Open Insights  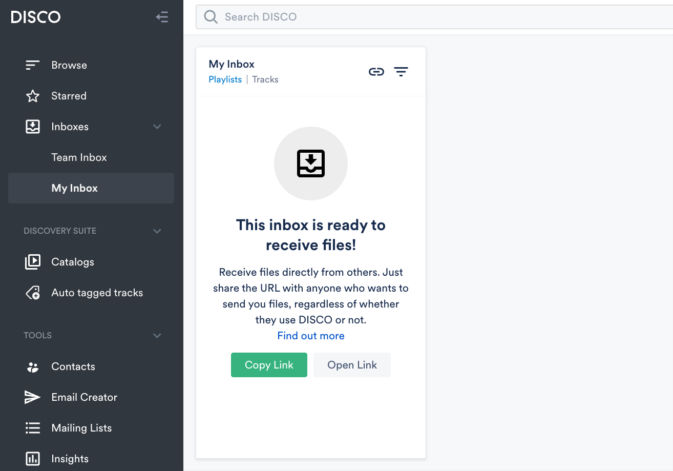70,459
